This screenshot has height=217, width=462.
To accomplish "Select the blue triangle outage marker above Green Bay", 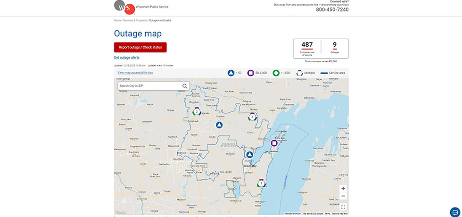I will click(249, 155).
